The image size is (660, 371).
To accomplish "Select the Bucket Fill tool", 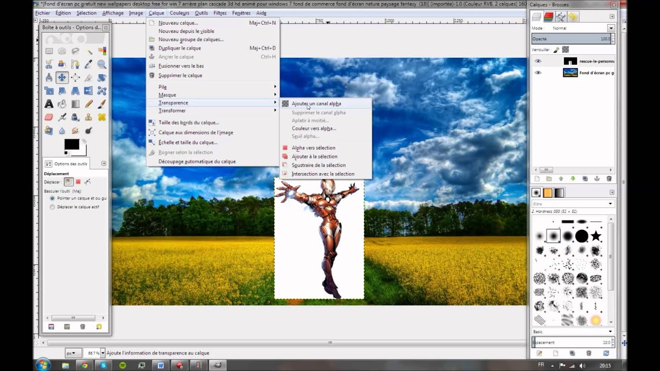I will (x=62, y=104).
